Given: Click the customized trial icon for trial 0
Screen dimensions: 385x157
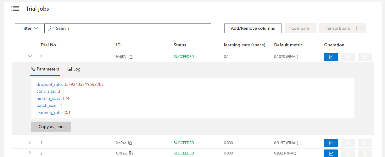Looking at the screenshot, I should click(365, 57).
